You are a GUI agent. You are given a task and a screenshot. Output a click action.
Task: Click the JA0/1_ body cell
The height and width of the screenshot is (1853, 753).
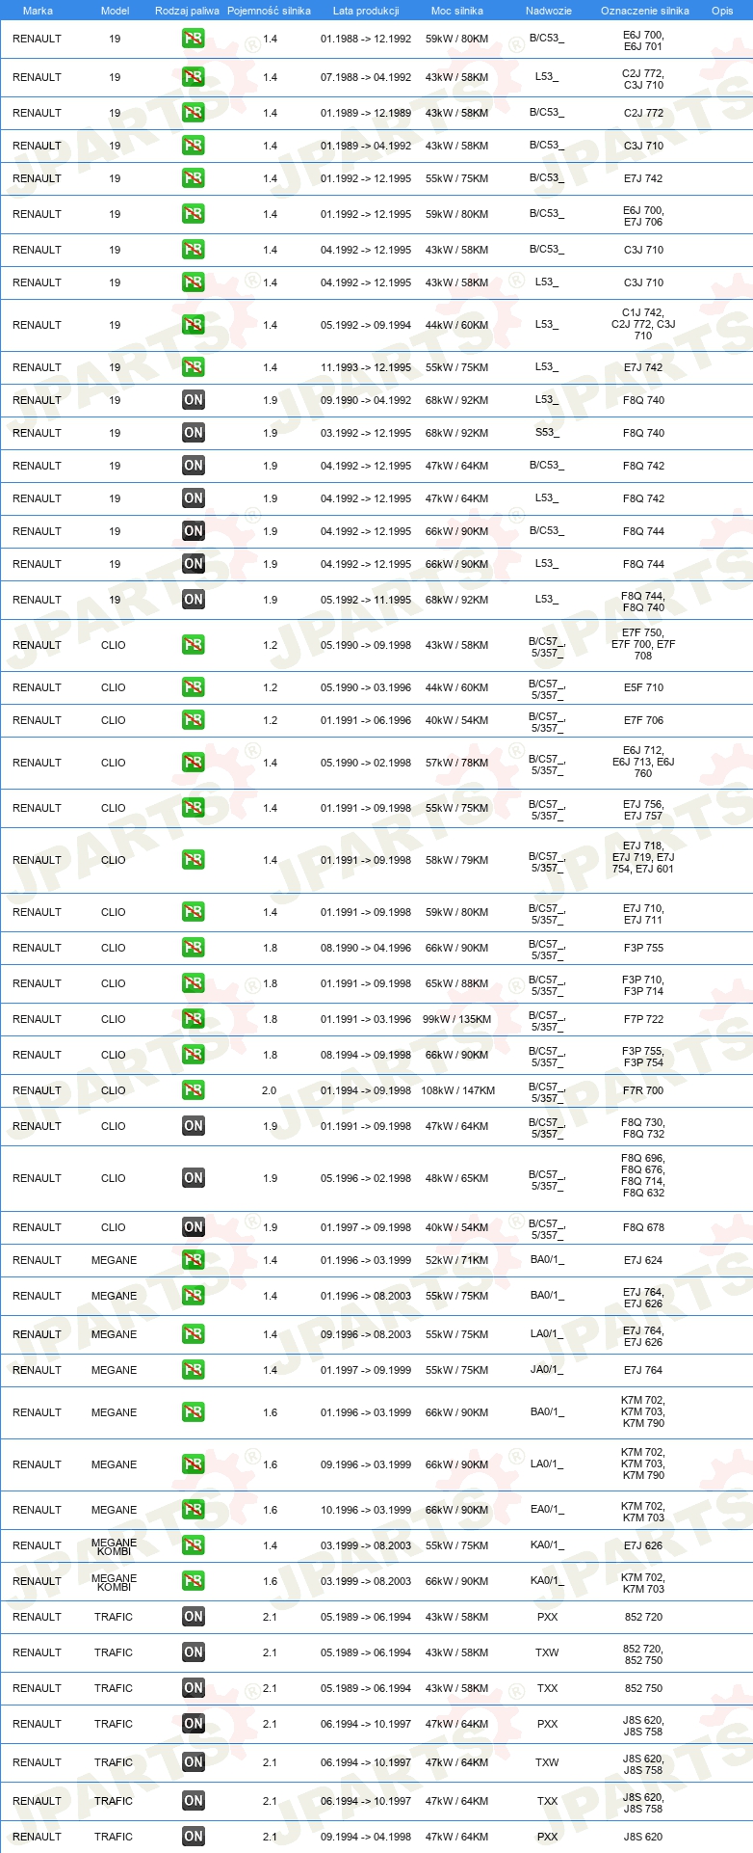(547, 1369)
